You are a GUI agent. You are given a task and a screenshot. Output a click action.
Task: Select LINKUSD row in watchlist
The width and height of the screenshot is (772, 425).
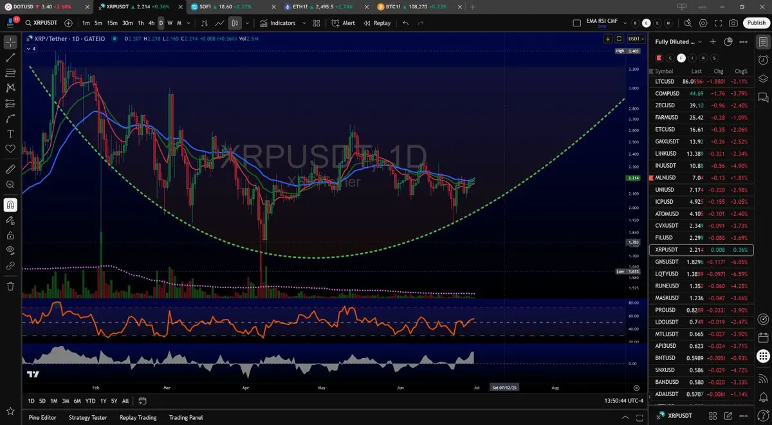[701, 154]
